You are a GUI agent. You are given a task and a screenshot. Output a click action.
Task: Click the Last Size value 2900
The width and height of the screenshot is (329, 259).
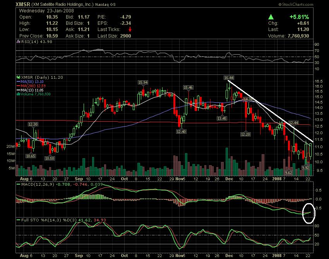125,36
